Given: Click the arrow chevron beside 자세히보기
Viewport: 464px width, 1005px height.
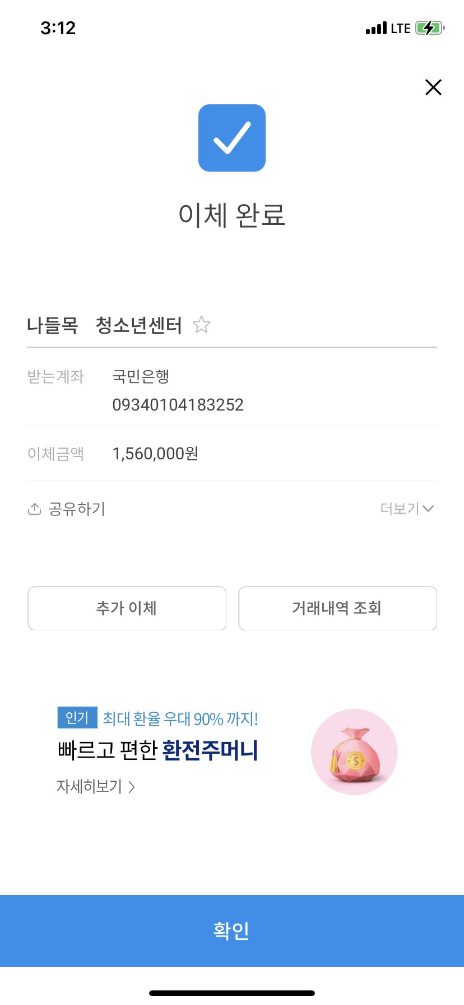Looking at the screenshot, I should point(132,787).
